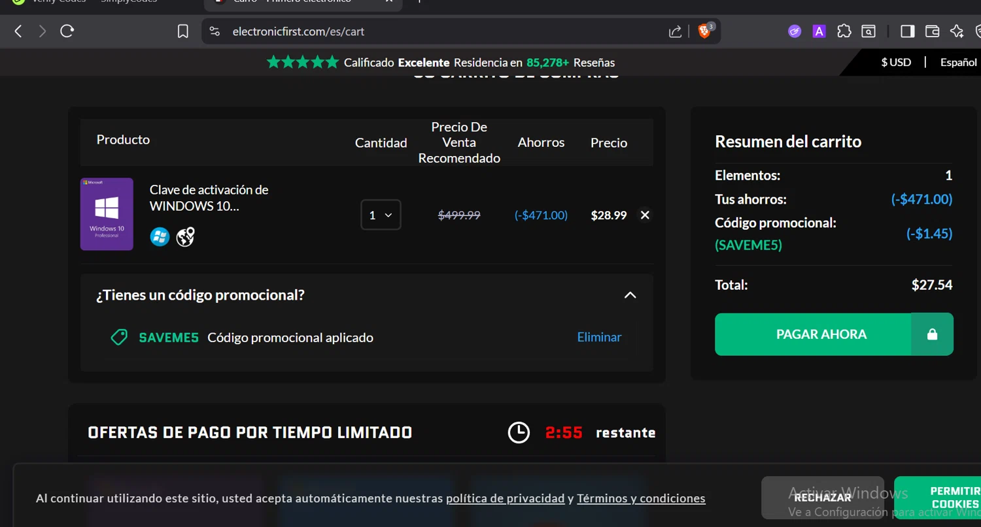Screen dimensions: 981x527
Task: Open the search-in-tabs toolbar icon
Action: 869,31
